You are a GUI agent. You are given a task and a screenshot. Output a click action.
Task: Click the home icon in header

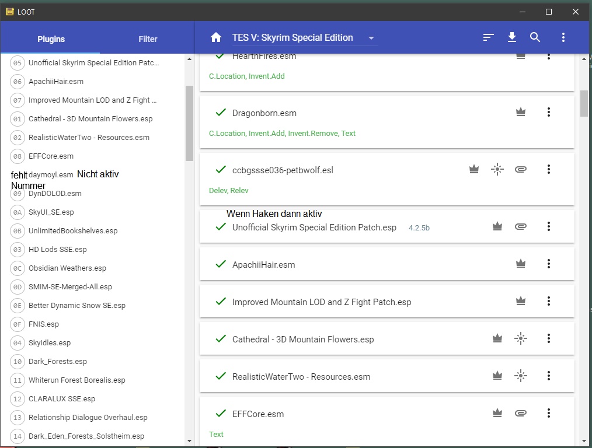coord(216,37)
